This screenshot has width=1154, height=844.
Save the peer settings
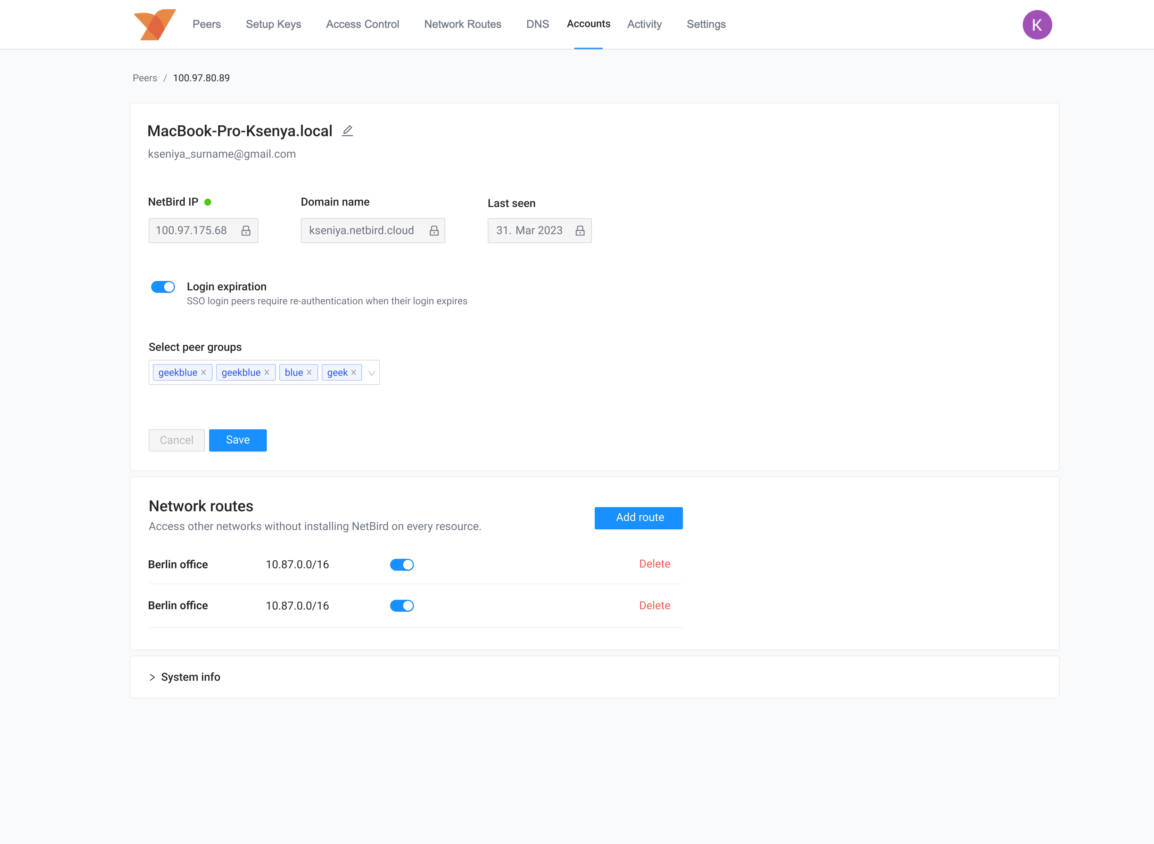click(238, 440)
